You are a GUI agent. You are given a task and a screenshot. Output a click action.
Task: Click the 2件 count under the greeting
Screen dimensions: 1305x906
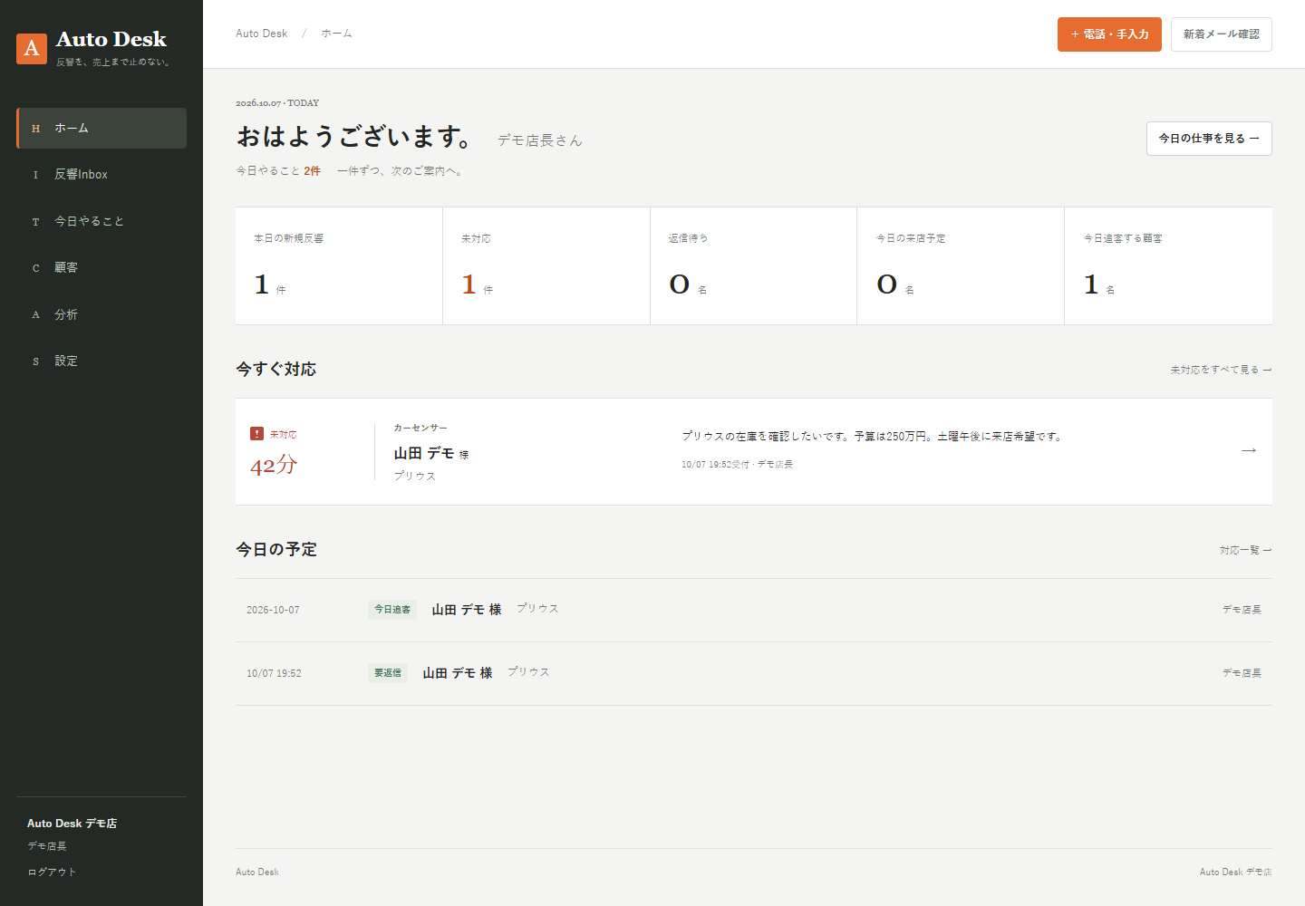(312, 170)
